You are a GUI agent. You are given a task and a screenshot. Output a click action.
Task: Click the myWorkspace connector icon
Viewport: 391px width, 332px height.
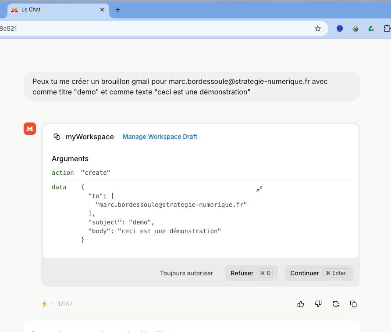(57, 137)
